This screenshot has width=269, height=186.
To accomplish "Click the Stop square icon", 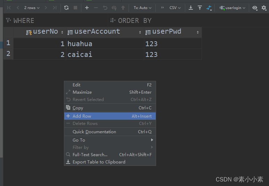I will [x=75, y=8].
